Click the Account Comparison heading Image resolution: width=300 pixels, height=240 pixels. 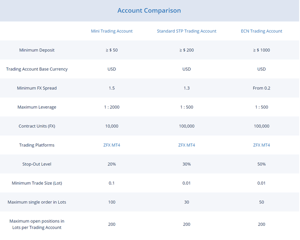click(x=149, y=11)
